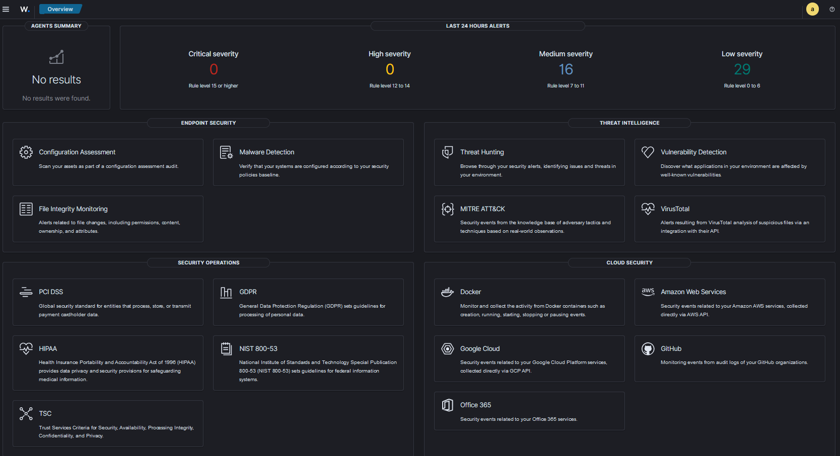Open the Docker module title
The image size is (840, 456).
click(x=470, y=292)
